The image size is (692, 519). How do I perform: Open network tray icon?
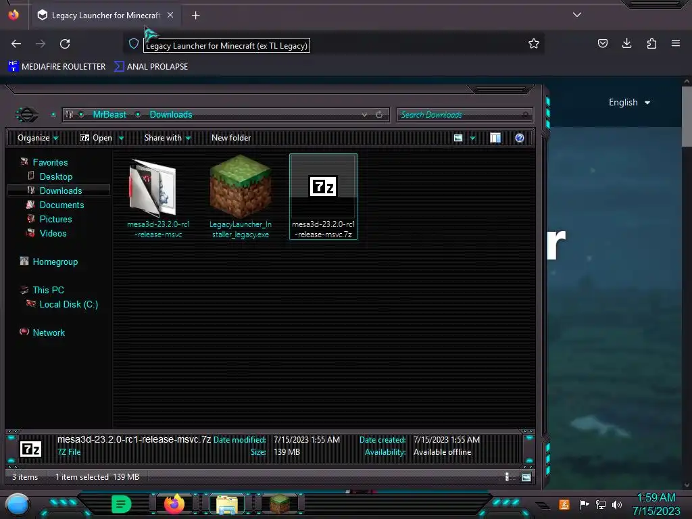coord(601,504)
